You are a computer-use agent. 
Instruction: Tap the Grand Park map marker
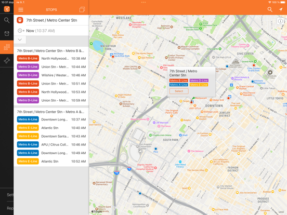pos(255,61)
